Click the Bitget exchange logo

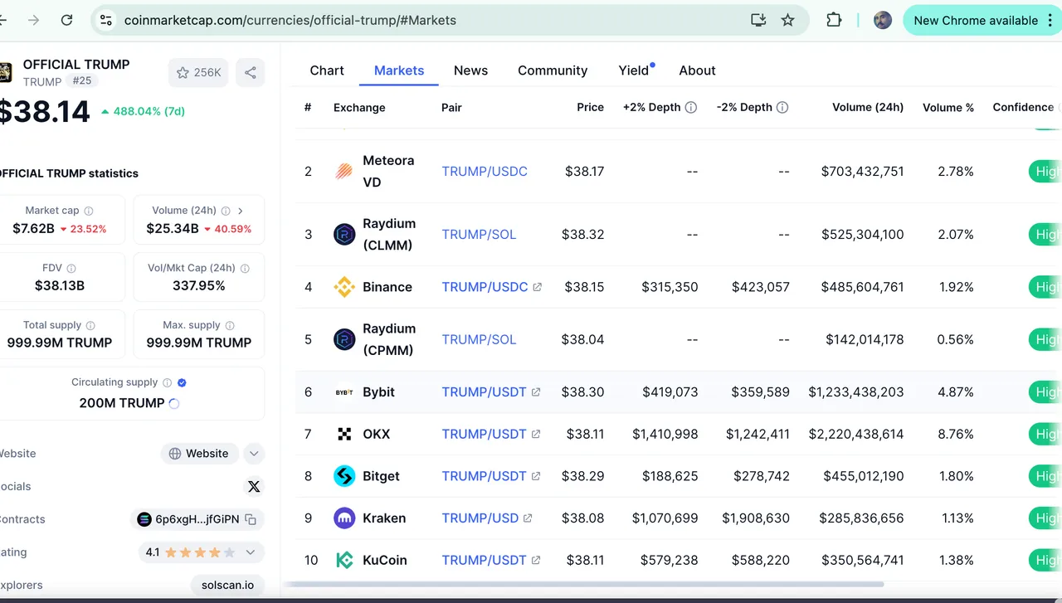344,476
